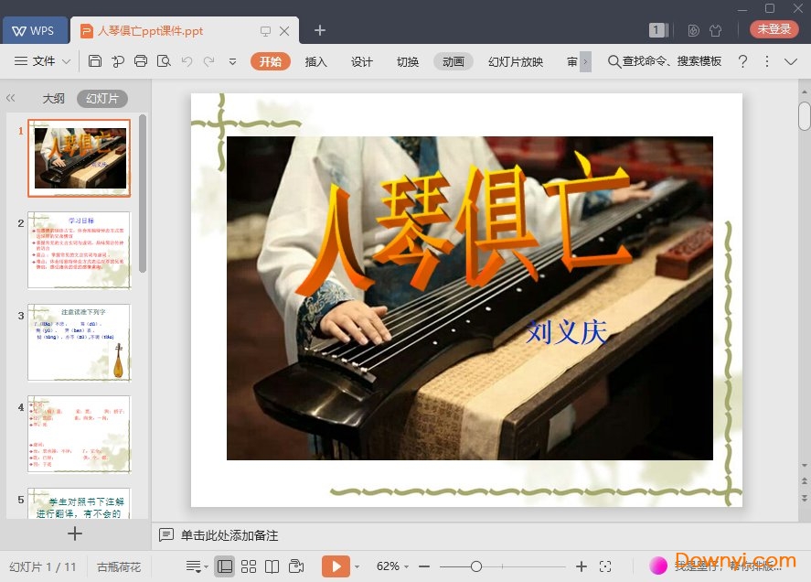Click the fit-slide-to-window icon
Image resolution: width=811 pixels, height=582 pixels.
click(606, 566)
